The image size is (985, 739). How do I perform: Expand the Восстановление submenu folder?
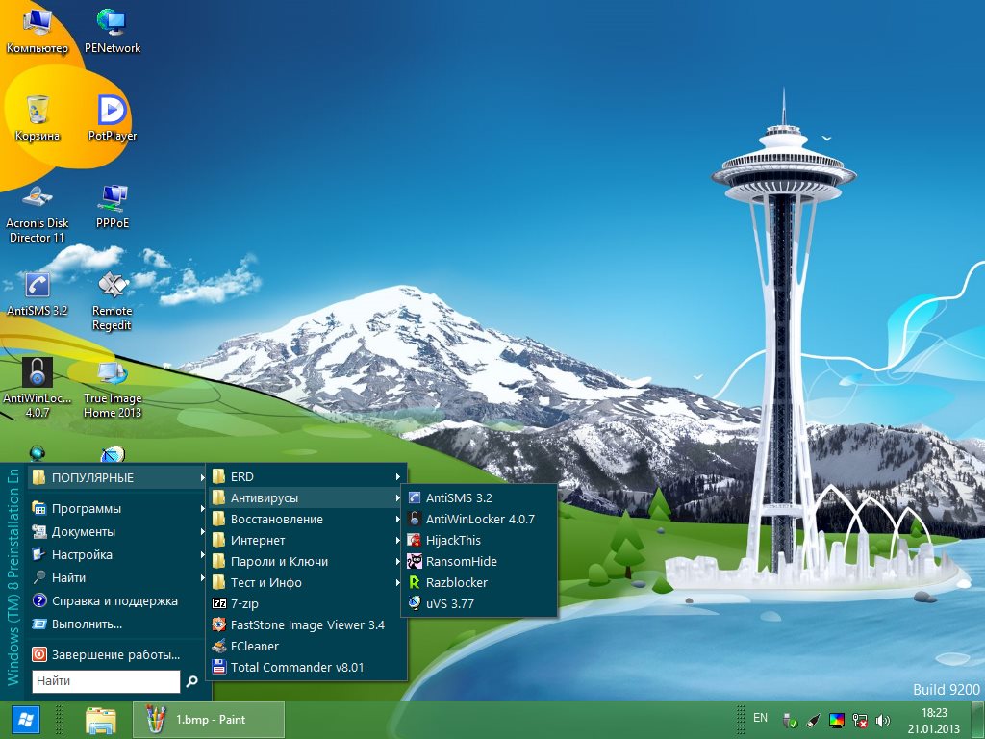307,519
